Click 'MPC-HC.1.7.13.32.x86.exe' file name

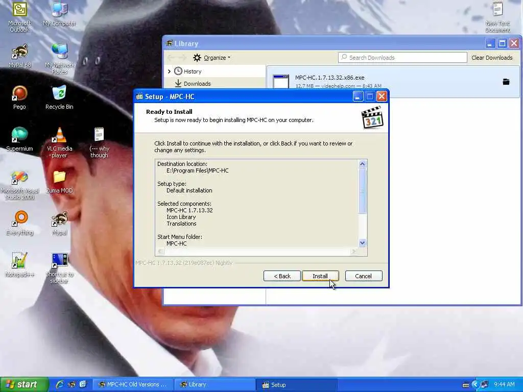[x=329, y=78]
